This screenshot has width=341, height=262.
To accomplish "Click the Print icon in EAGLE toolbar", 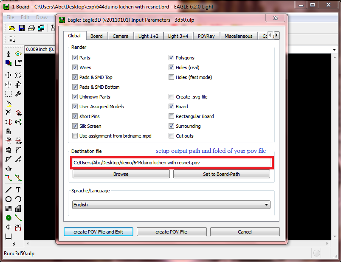I will tap(31, 28).
